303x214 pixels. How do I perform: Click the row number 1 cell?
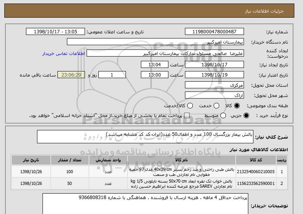[x=281, y=172]
